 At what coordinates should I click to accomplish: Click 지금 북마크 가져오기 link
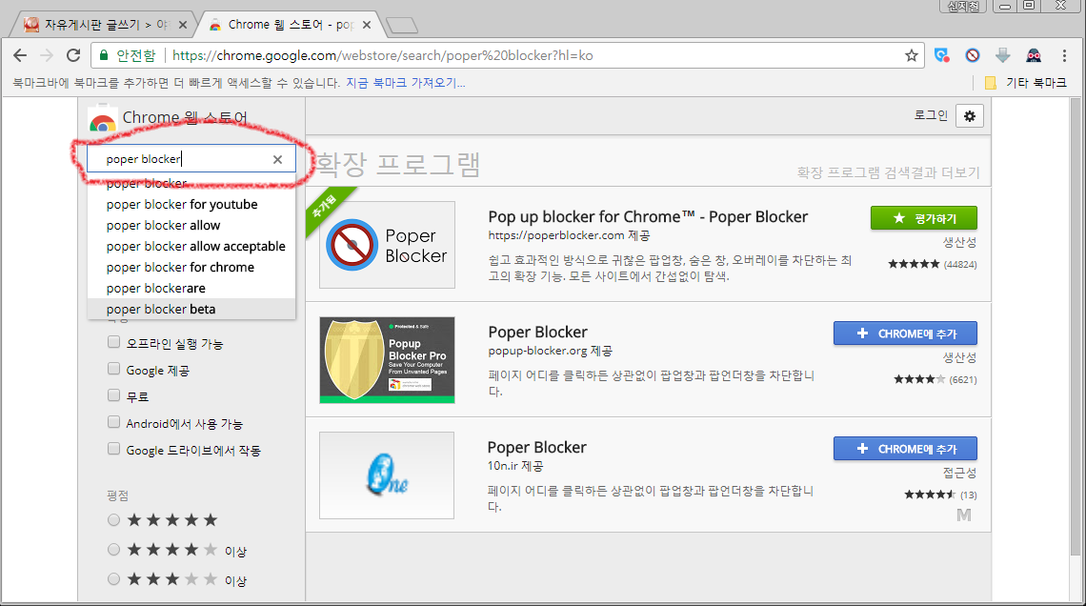(405, 82)
